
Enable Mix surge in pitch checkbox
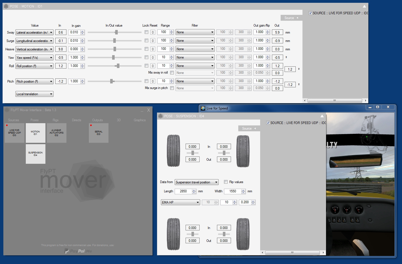point(172,88)
